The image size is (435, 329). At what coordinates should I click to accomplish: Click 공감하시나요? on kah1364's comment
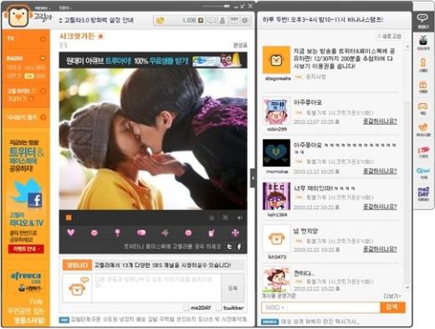(380, 207)
